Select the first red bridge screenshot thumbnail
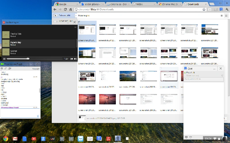Image resolution: width=230 pixels, height=143 pixels. click(87, 99)
